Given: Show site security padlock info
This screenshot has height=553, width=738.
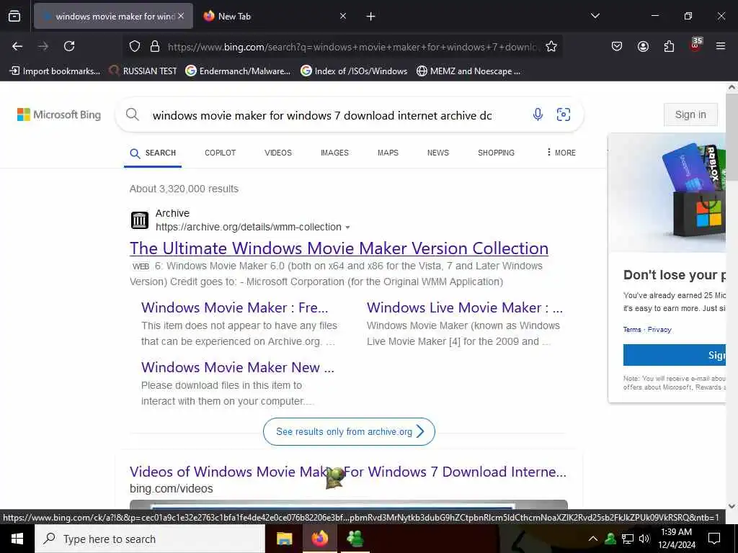Looking at the screenshot, I should [x=155, y=47].
